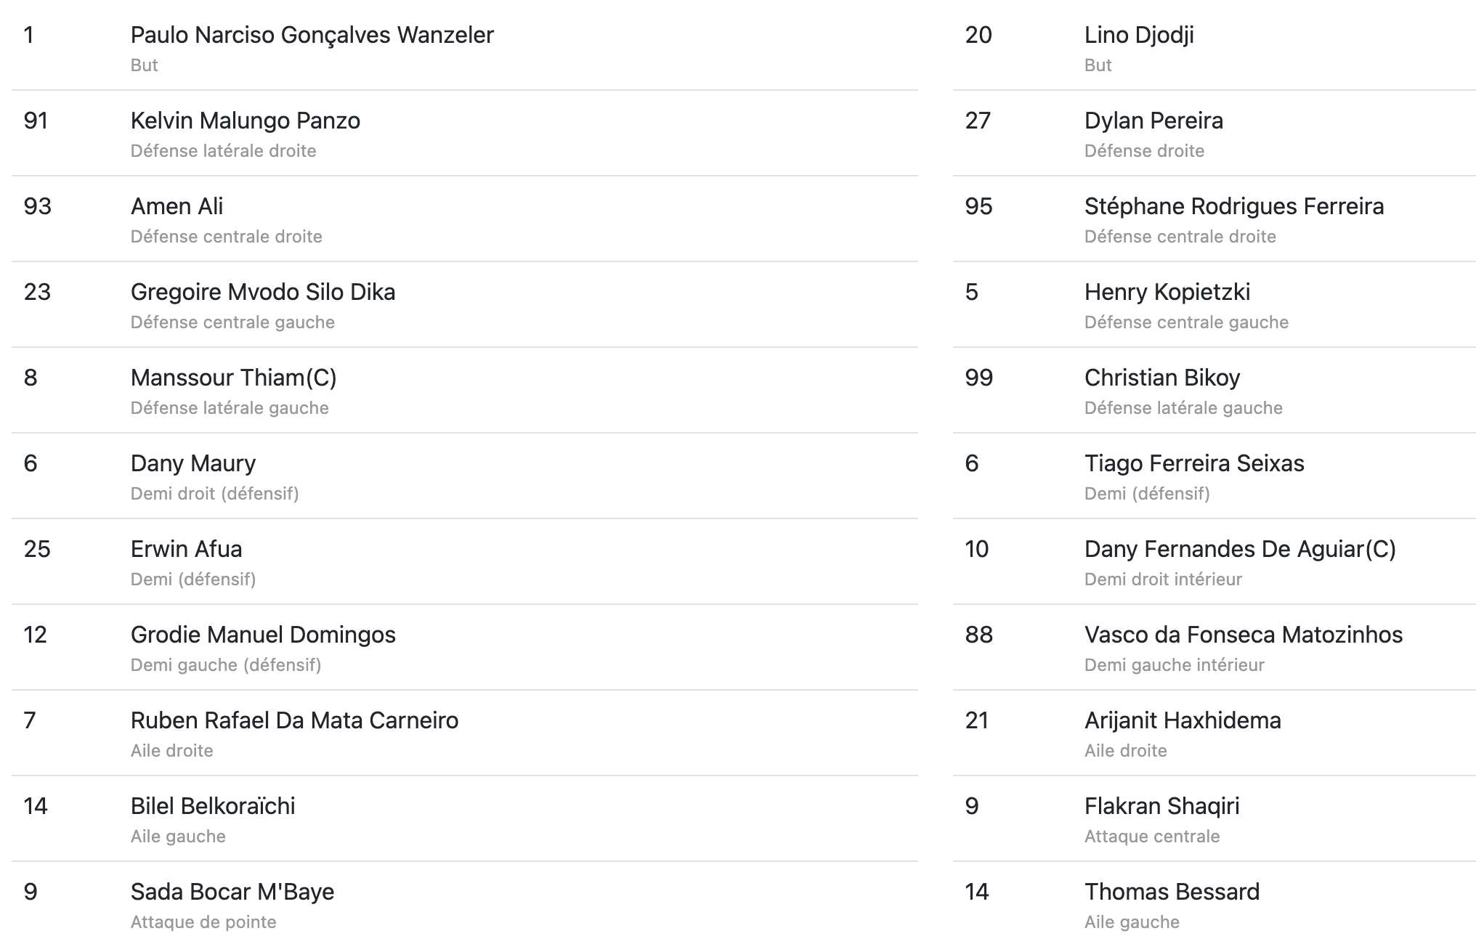This screenshot has height=944, width=1476.
Task: Open Dylan Pereira's player row
Action: click(1215, 134)
